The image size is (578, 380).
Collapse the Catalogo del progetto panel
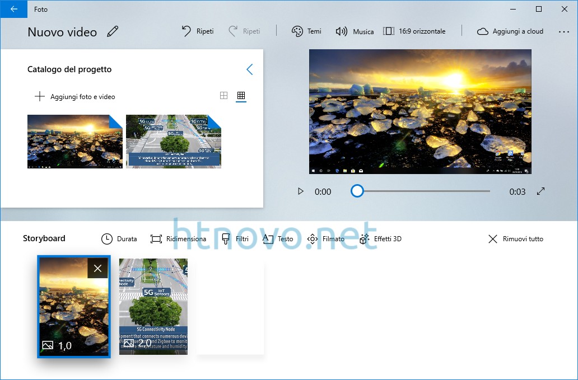[x=250, y=69]
